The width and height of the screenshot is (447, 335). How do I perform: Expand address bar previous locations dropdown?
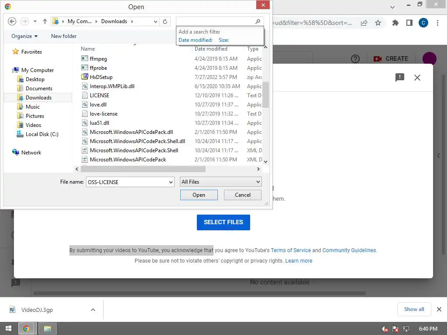coord(155,22)
